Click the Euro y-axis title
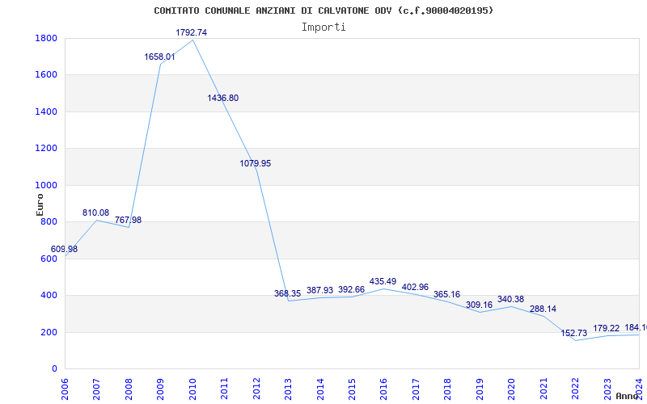647x404 pixels. click(40, 205)
